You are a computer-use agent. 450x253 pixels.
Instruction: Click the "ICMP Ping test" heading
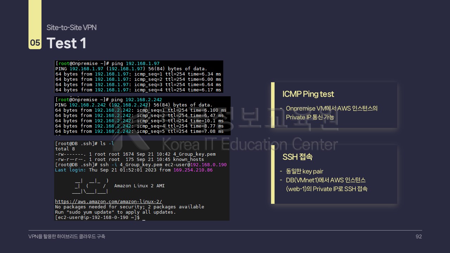[x=308, y=94]
